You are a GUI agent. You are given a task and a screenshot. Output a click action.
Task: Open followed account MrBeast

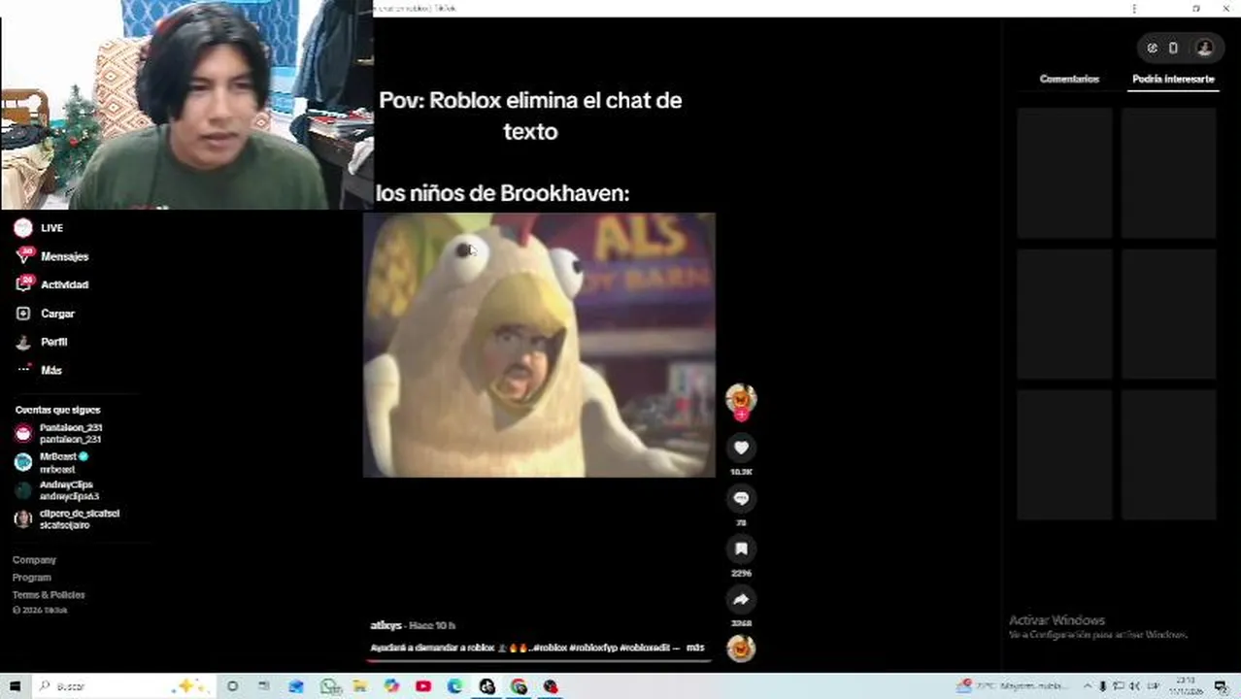tap(51, 462)
